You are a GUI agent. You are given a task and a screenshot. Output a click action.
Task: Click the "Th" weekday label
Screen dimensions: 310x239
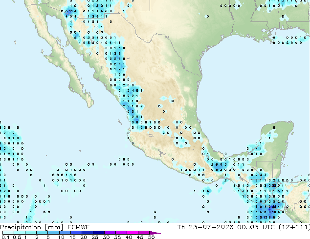(x=181, y=227)
